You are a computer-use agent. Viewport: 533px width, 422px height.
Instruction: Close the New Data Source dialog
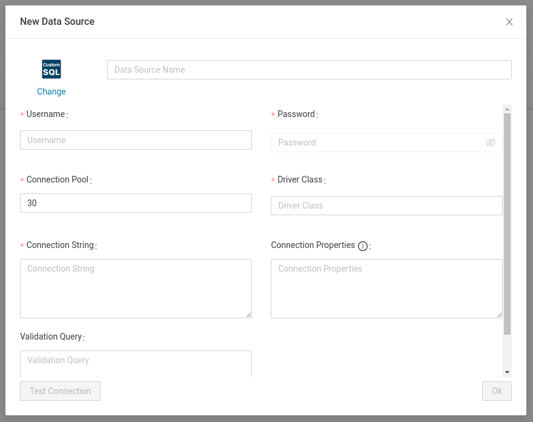tap(509, 22)
